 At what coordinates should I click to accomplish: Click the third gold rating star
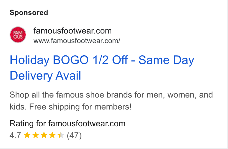pos(44,135)
